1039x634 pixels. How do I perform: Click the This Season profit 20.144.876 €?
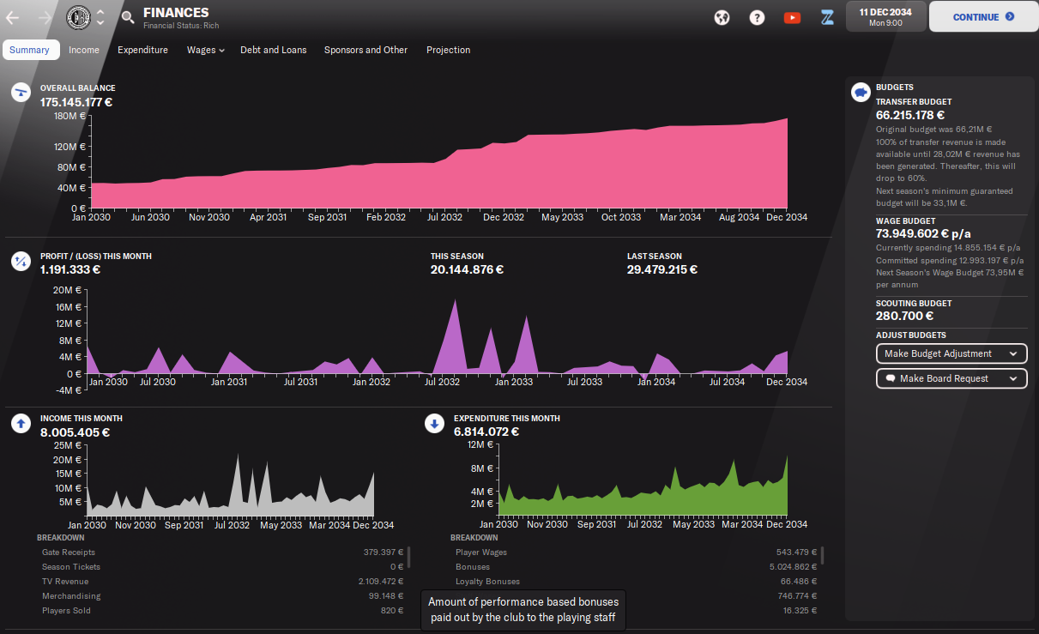pyautogui.click(x=467, y=269)
